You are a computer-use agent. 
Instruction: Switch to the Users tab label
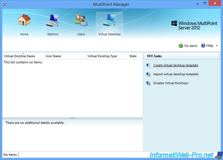point(81,34)
